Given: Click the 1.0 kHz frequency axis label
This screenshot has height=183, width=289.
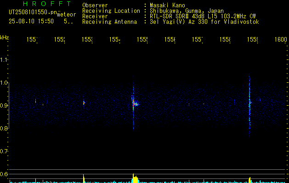Looking at the screenshot, I should click(4, 83).
